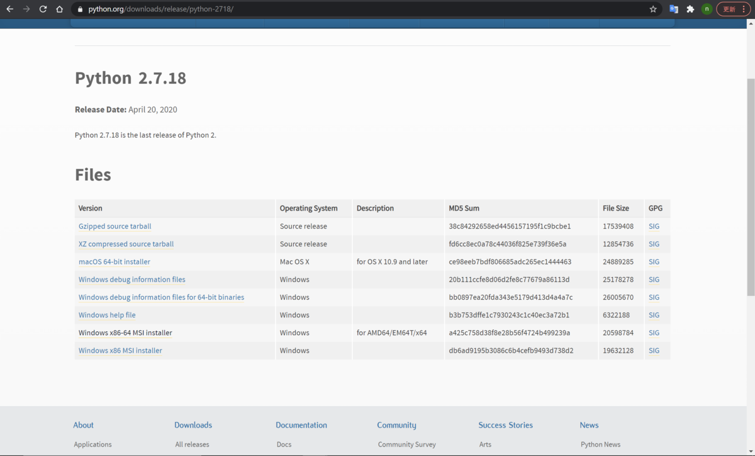Click MD5 sum 38c84292658ed4456157195f1c9bcbe1

(510, 226)
